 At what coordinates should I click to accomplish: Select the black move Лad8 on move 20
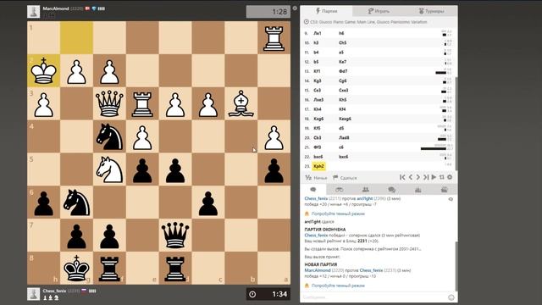[x=344, y=137]
